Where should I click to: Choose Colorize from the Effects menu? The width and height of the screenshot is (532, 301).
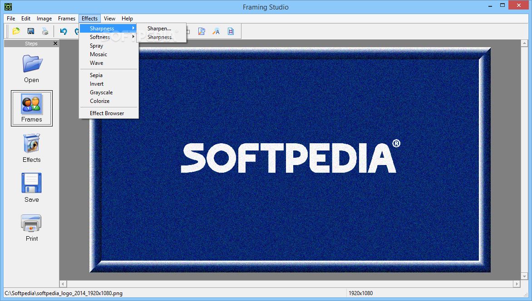[x=108, y=101]
